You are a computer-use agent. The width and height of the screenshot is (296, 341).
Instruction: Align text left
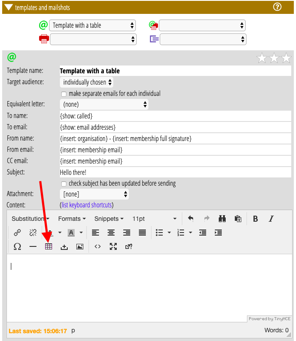95,233
